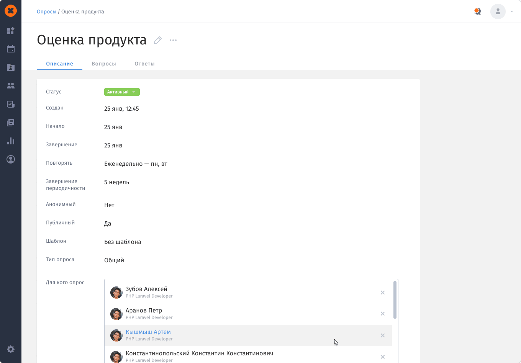Screen dimensions: 521x363
Task: Switch to the Вопросы tab
Action: [104, 64]
